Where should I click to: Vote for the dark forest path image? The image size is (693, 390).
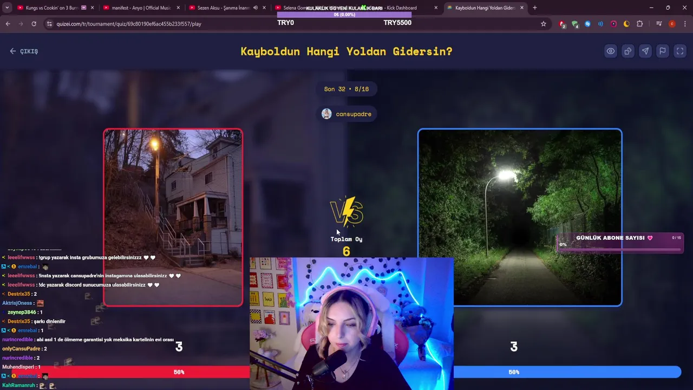(x=520, y=217)
